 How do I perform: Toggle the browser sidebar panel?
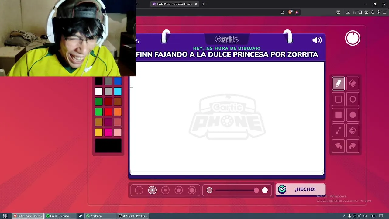coord(360,12)
